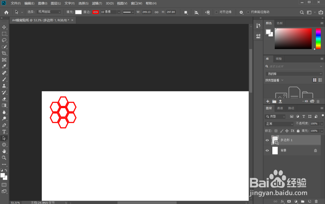Select the Eraser tool
The width and height of the screenshot is (325, 204).
pyautogui.click(x=4, y=99)
